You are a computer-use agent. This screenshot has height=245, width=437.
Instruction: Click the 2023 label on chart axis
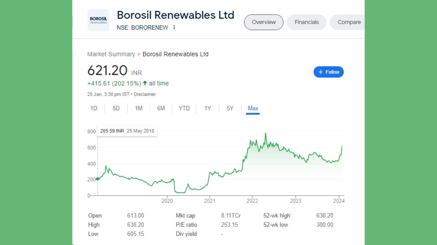[296, 201]
